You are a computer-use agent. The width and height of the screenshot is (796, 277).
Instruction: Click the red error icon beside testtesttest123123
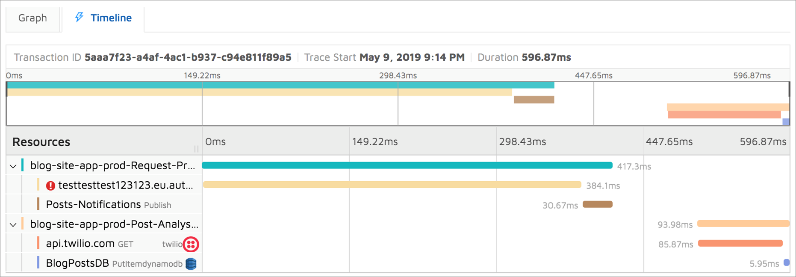point(50,186)
